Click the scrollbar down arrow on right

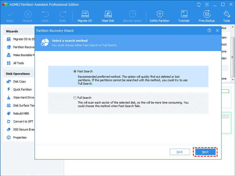click(233, 79)
